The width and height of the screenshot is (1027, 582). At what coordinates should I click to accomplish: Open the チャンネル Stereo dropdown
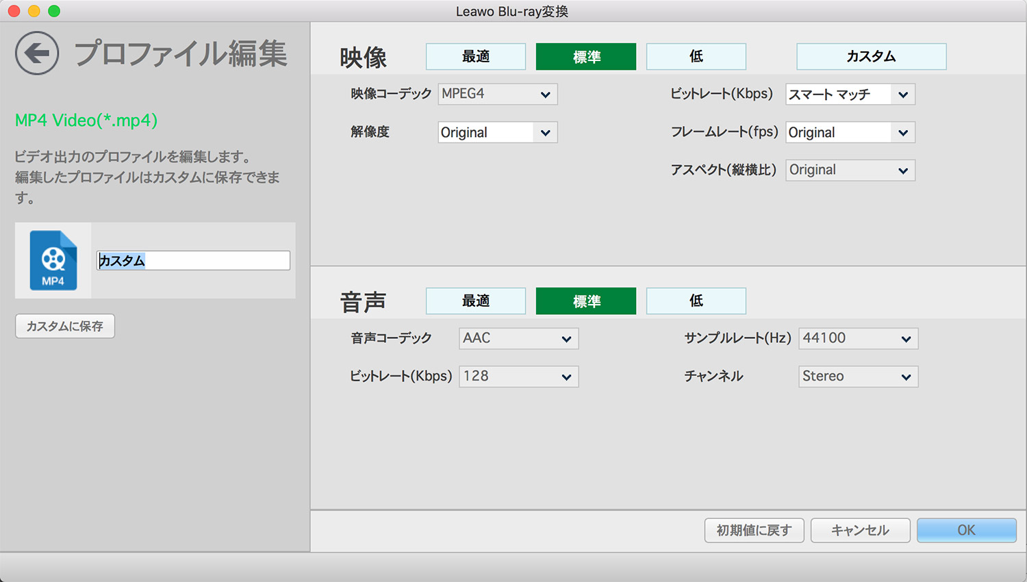(x=858, y=377)
